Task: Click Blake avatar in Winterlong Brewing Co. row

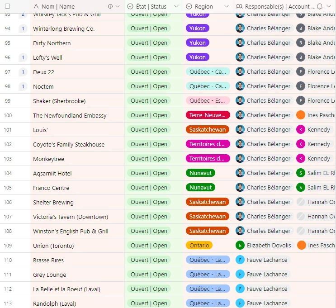Action: click(301, 28)
